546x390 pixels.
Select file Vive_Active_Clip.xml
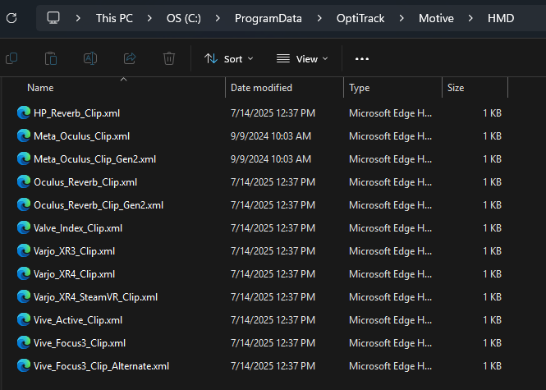point(78,320)
